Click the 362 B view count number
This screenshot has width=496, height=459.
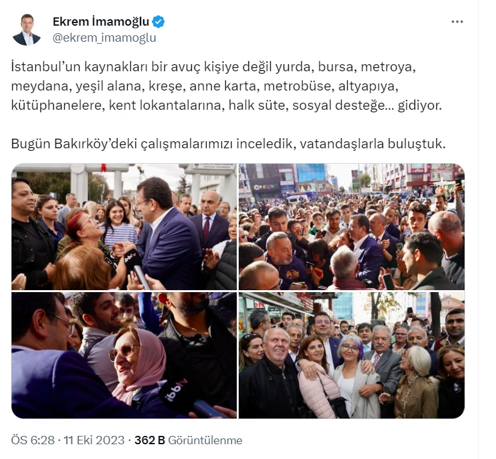[x=150, y=440]
